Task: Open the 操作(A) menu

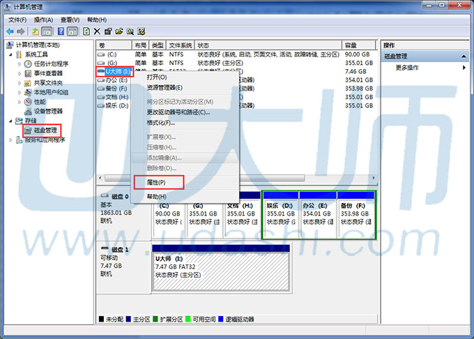Action: (x=43, y=20)
